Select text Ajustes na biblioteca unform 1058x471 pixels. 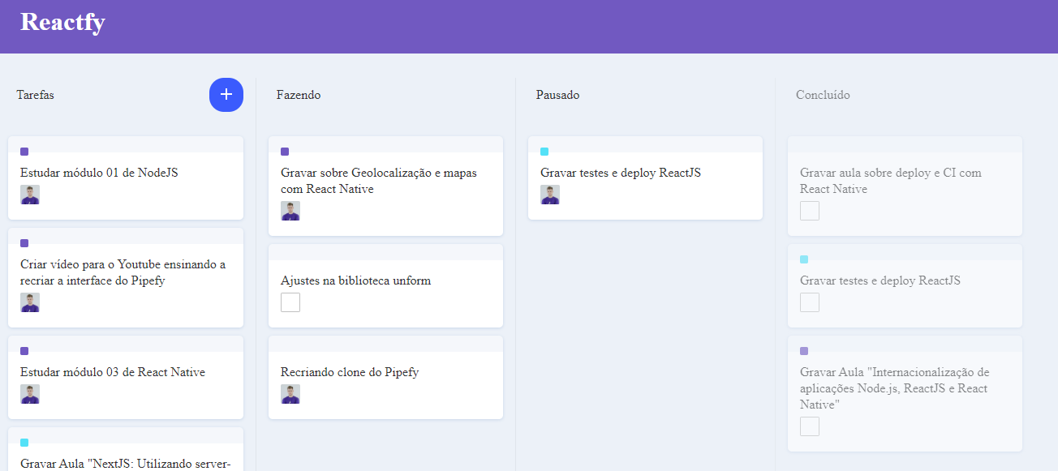356,280
